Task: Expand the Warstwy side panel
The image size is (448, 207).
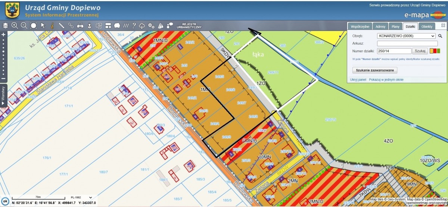Action: (x=3, y=95)
